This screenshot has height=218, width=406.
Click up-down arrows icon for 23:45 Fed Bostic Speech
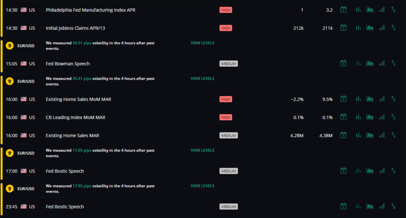click(393, 207)
